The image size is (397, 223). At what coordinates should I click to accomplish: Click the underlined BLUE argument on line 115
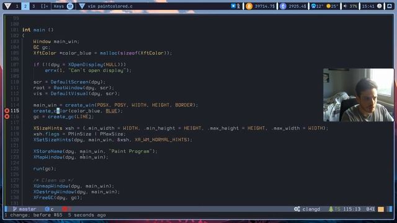[112, 111]
